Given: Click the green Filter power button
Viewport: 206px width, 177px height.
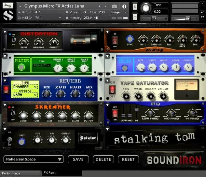Looking at the screenshot, I should click(x=21, y=67).
